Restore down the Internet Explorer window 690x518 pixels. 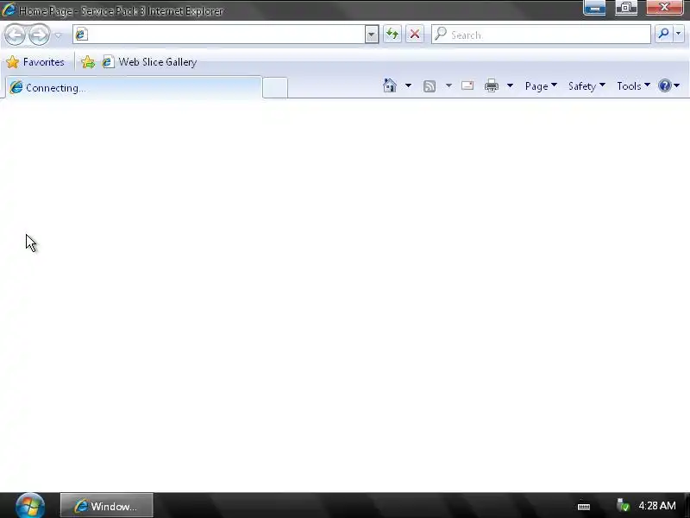[x=626, y=8]
